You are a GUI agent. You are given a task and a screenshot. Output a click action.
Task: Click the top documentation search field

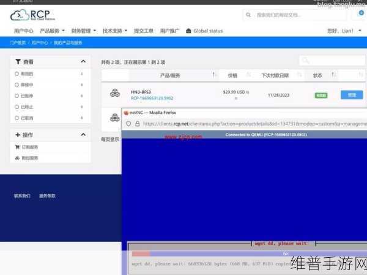(294, 15)
